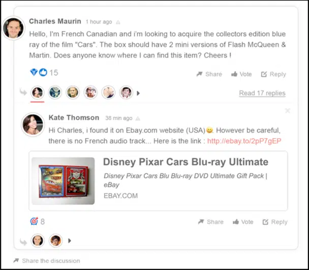Select the first underlined replier avatar
The image size is (309, 270).
click(37, 93)
